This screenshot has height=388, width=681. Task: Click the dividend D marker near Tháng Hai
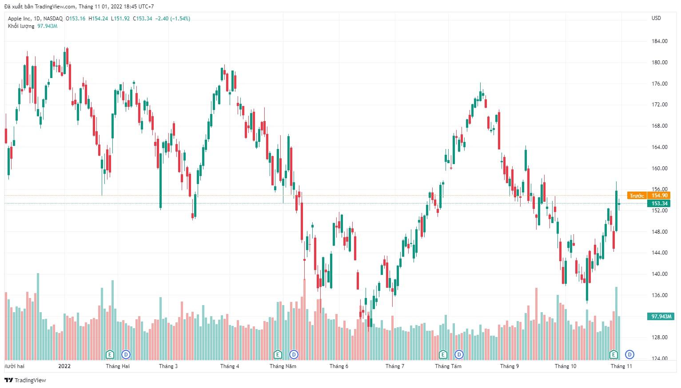126,354
